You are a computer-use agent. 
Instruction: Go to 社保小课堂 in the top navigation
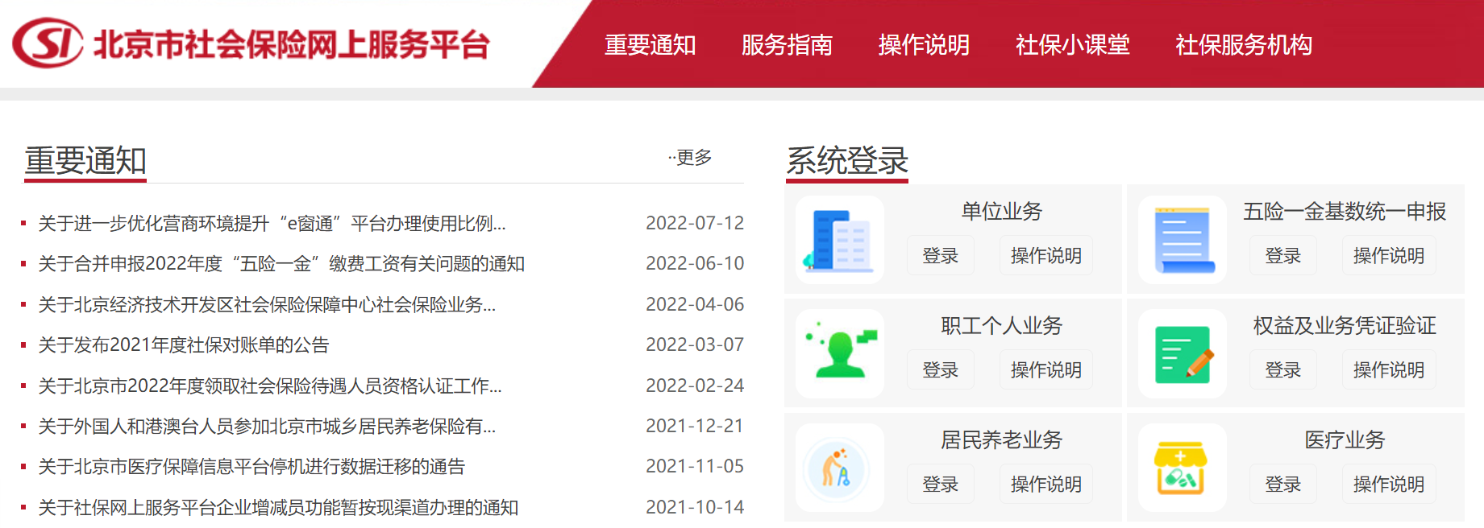point(1072,45)
